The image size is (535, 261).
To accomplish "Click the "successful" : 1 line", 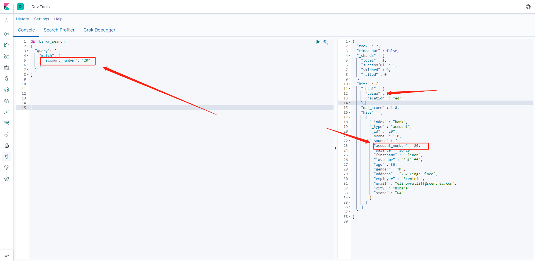I will coord(379,65).
